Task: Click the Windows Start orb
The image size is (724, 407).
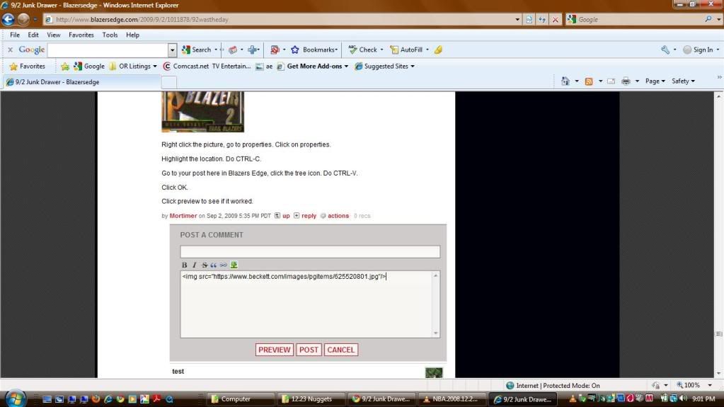Action: (16, 398)
